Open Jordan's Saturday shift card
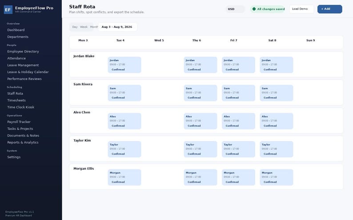 [277, 65]
